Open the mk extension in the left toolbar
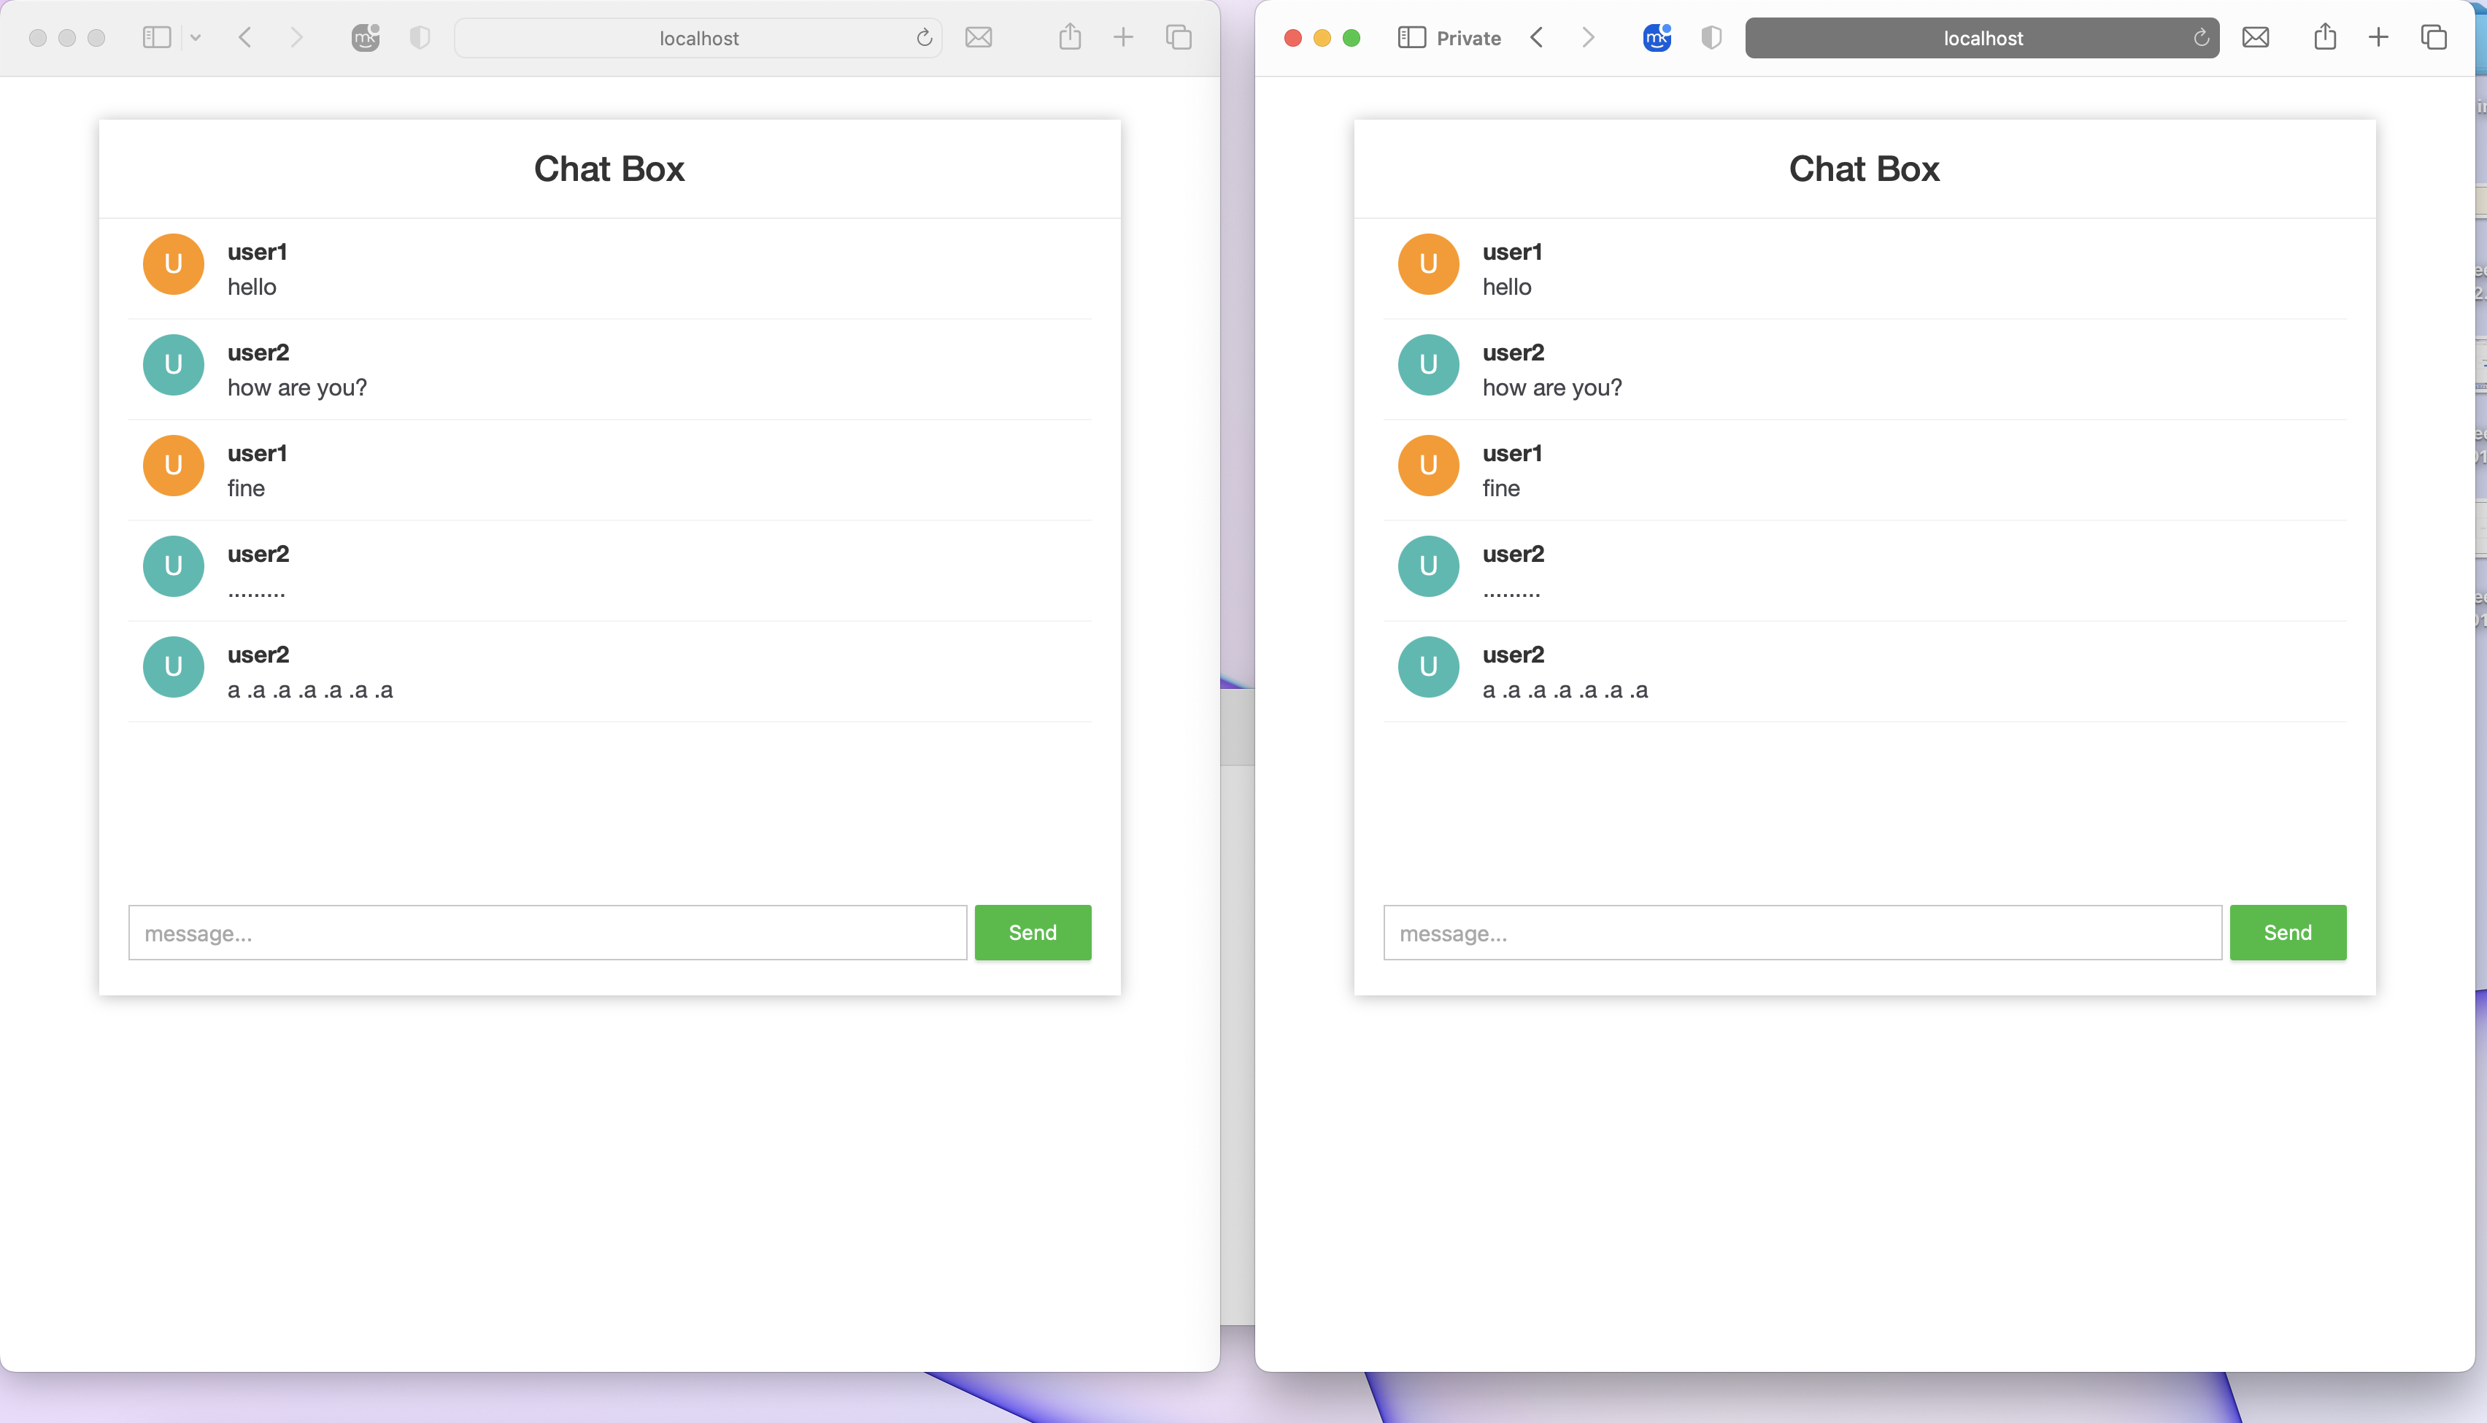Image resolution: width=2487 pixels, height=1423 pixels. [x=366, y=37]
